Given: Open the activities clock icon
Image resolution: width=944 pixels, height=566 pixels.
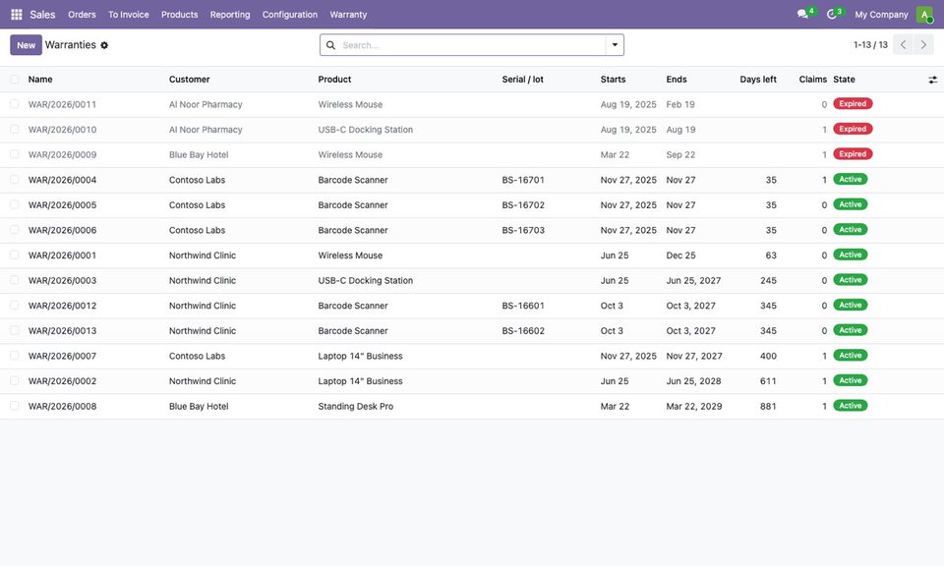Looking at the screenshot, I should [832, 14].
